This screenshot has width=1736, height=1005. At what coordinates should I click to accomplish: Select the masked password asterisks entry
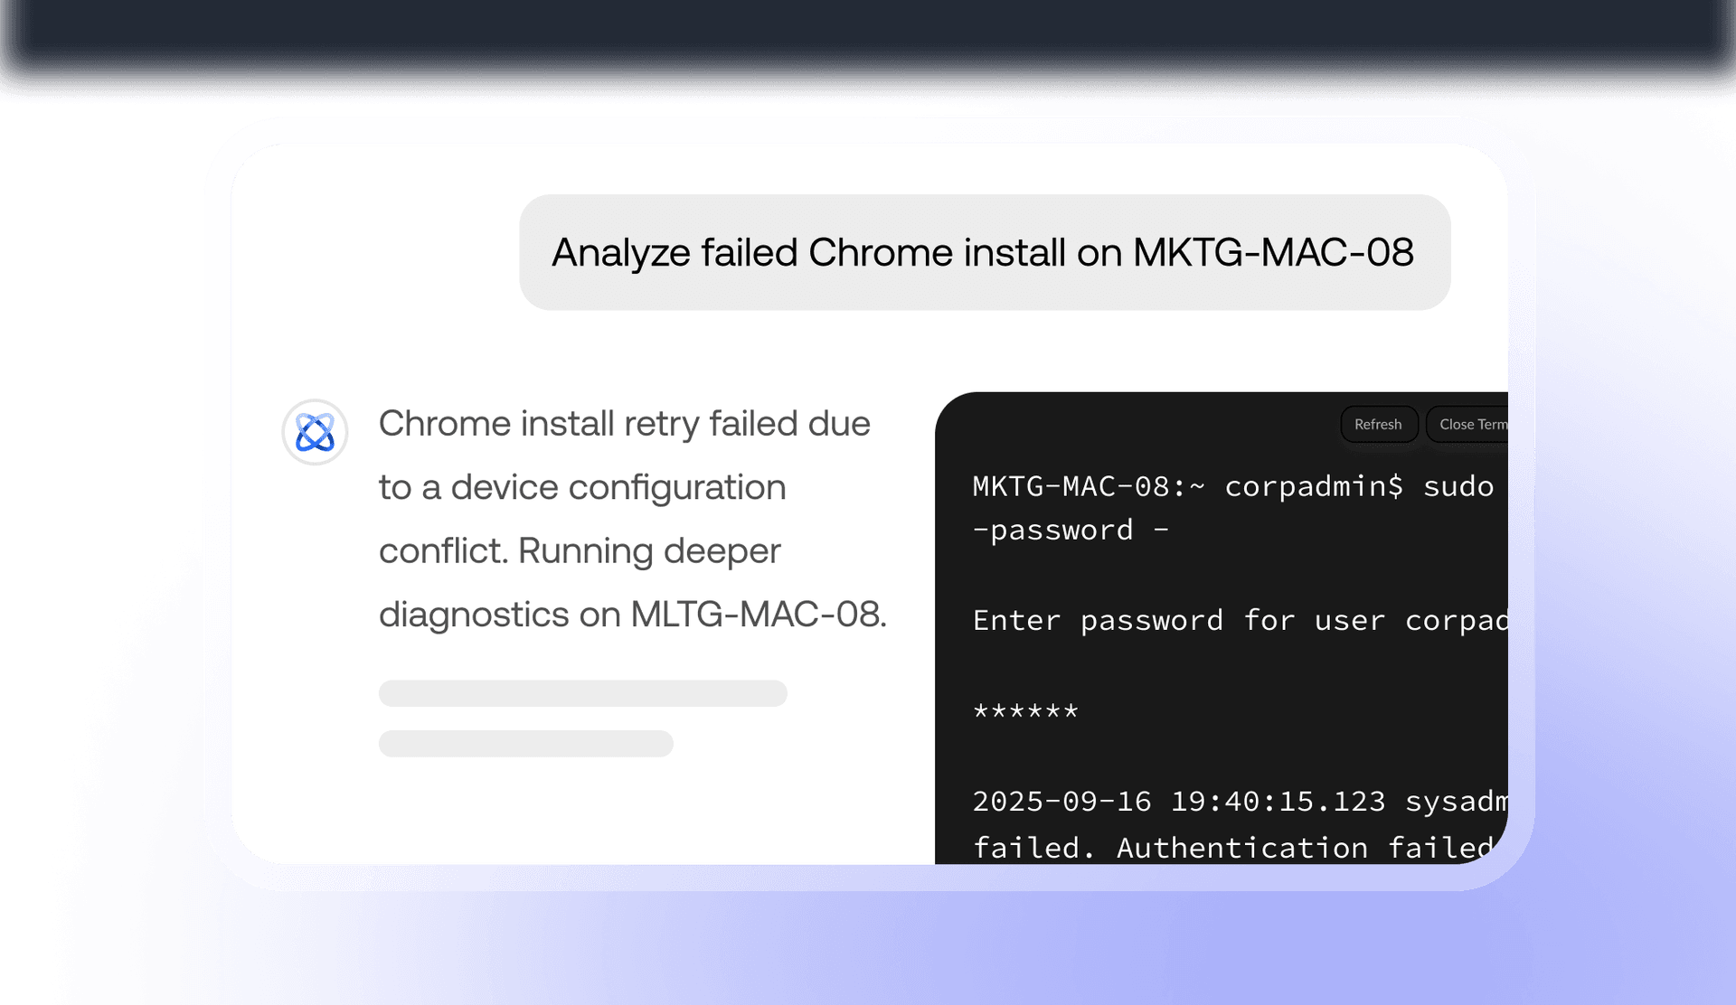pyautogui.click(x=1025, y=711)
